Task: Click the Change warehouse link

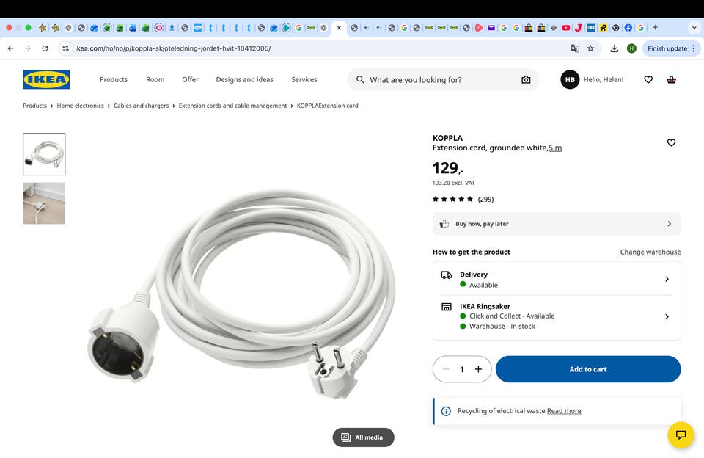Action: coord(650,252)
